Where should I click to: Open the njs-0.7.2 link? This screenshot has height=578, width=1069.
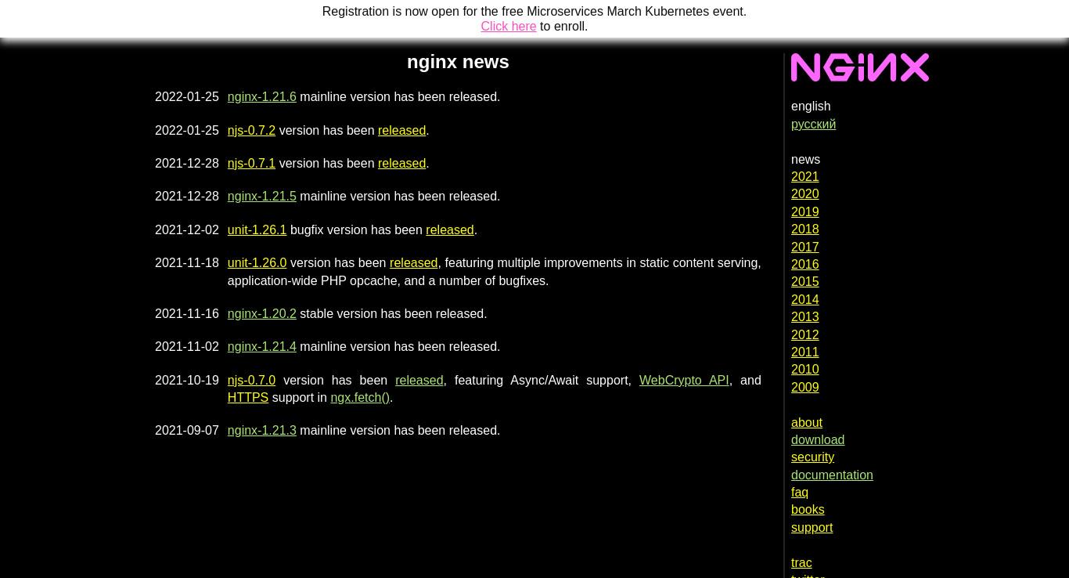[251, 130]
